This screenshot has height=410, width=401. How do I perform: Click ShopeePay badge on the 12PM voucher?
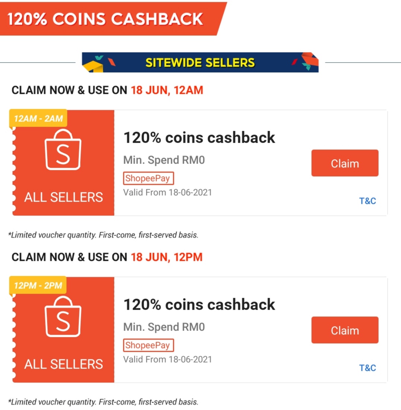(147, 345)
